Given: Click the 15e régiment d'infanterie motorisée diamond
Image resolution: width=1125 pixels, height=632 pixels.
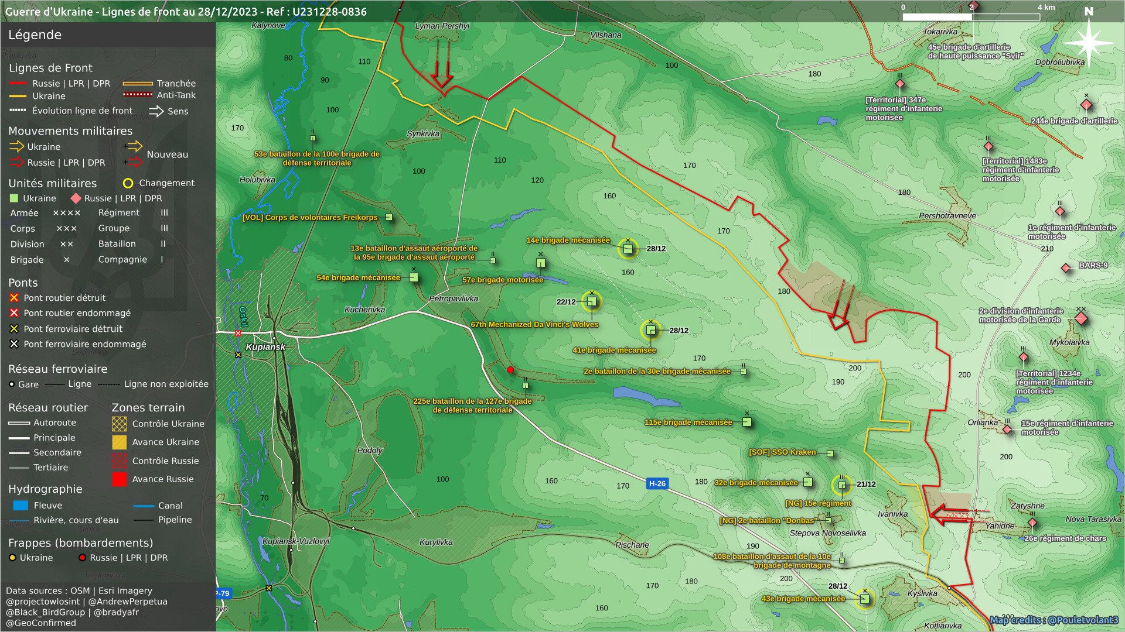Looking at the screenshot, I should pos(1007,430).
